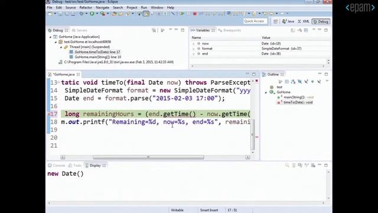Click the Quick Access search field

coord(255,21)
